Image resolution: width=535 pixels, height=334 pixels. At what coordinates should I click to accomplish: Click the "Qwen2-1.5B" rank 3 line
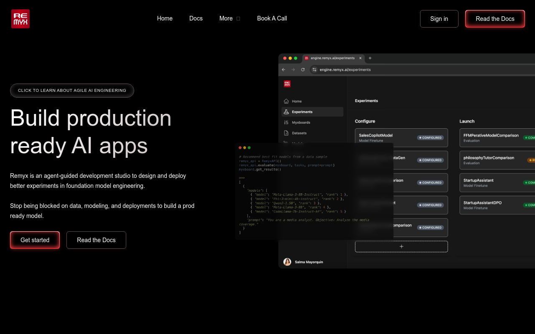(x=285, y=203)
